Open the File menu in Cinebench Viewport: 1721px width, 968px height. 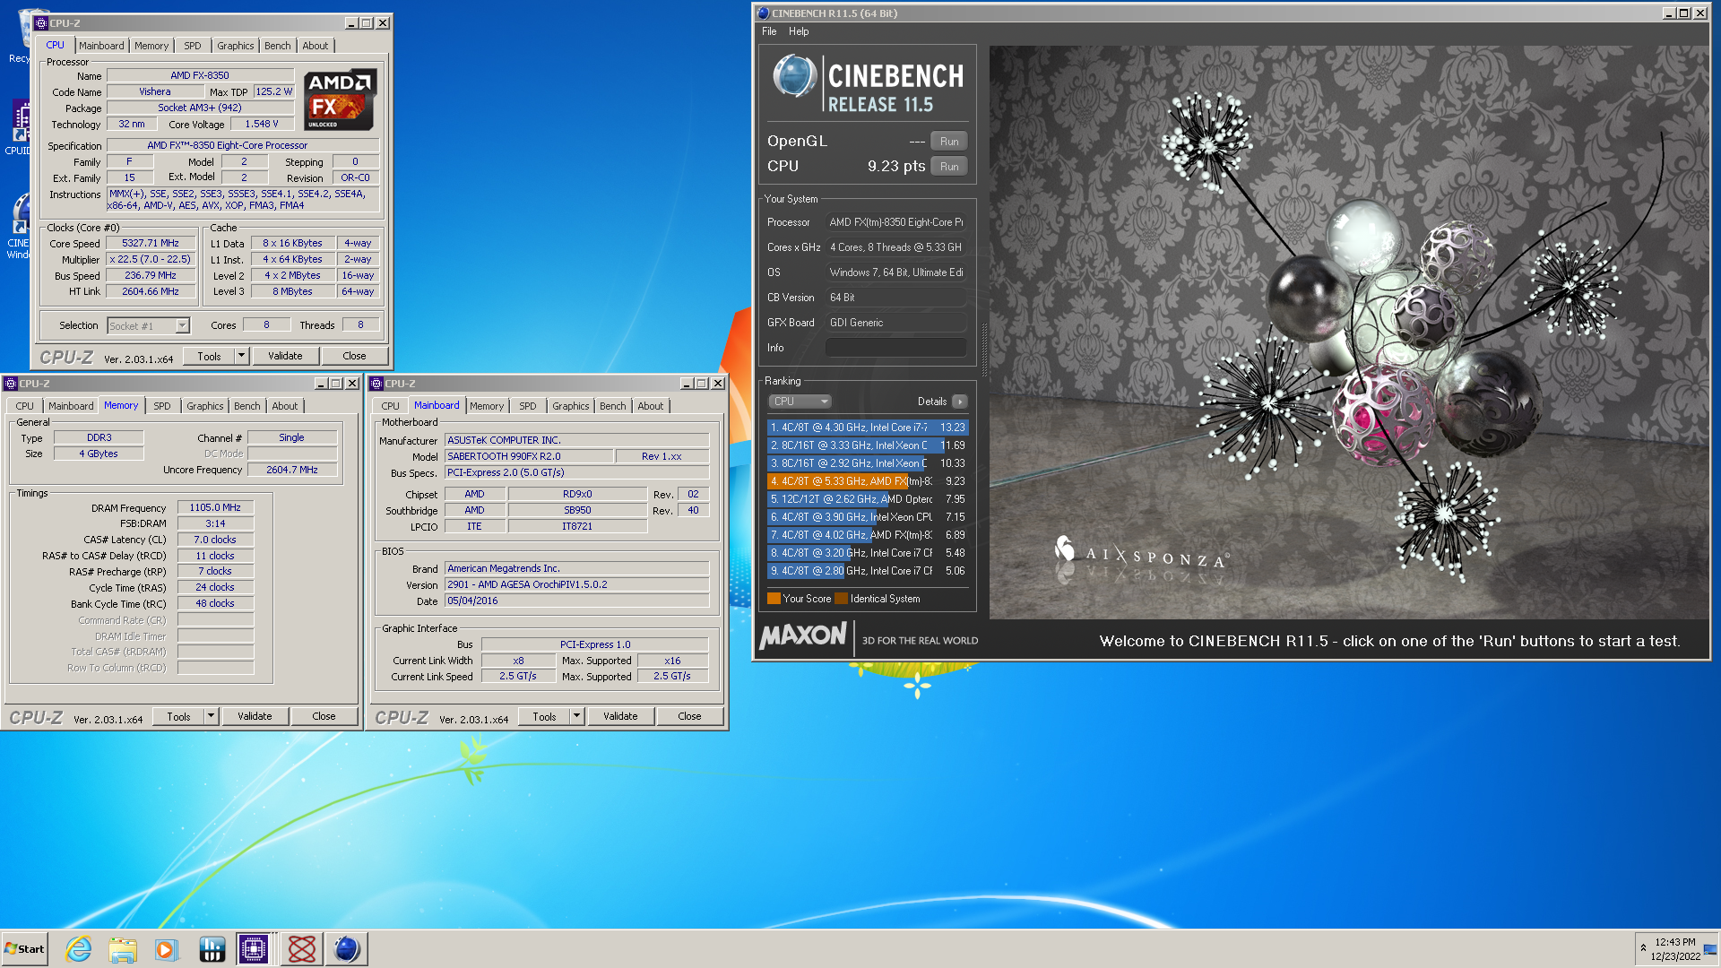pos(769,31)
